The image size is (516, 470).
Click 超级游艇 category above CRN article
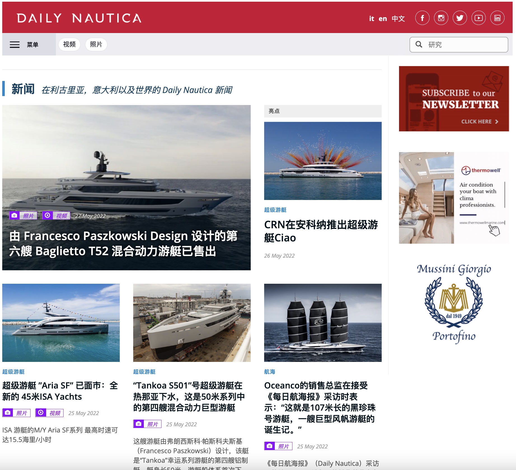coord(275,210)
